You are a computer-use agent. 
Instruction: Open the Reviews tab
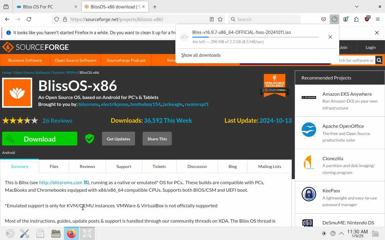[x=87, y=166]
